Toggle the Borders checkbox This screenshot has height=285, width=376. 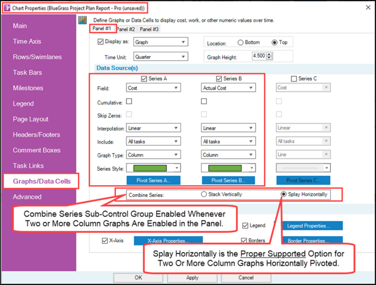point(244,240)
